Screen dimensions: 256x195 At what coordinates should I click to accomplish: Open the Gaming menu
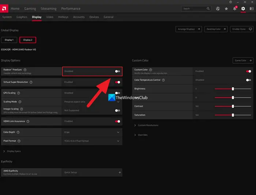click(x=30, y=8)
